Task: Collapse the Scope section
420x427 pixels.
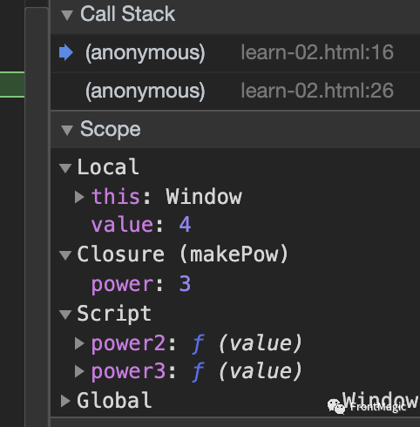Action: pyautogui.click(x=67, y=130)
